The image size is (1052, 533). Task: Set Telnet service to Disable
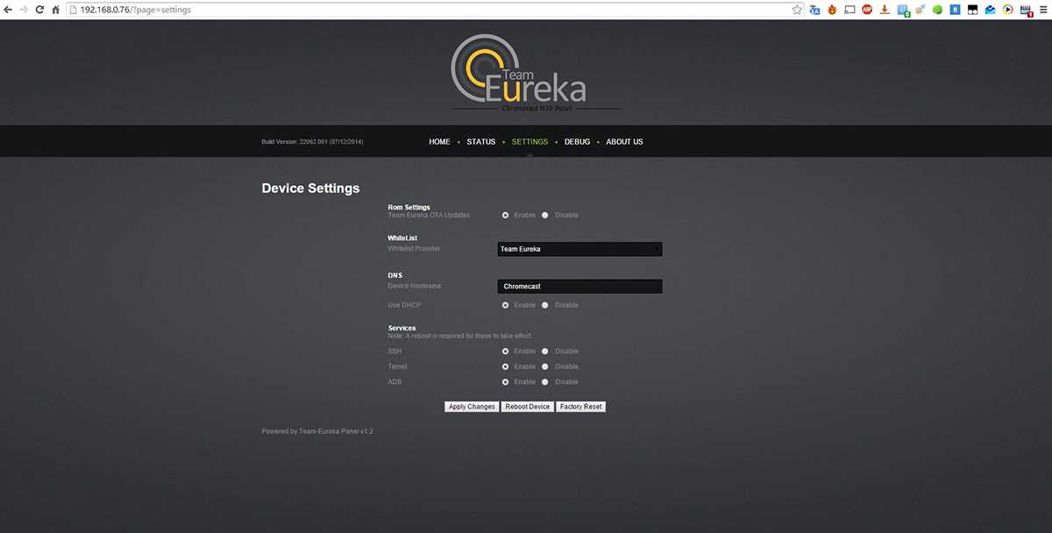(545, 366)
